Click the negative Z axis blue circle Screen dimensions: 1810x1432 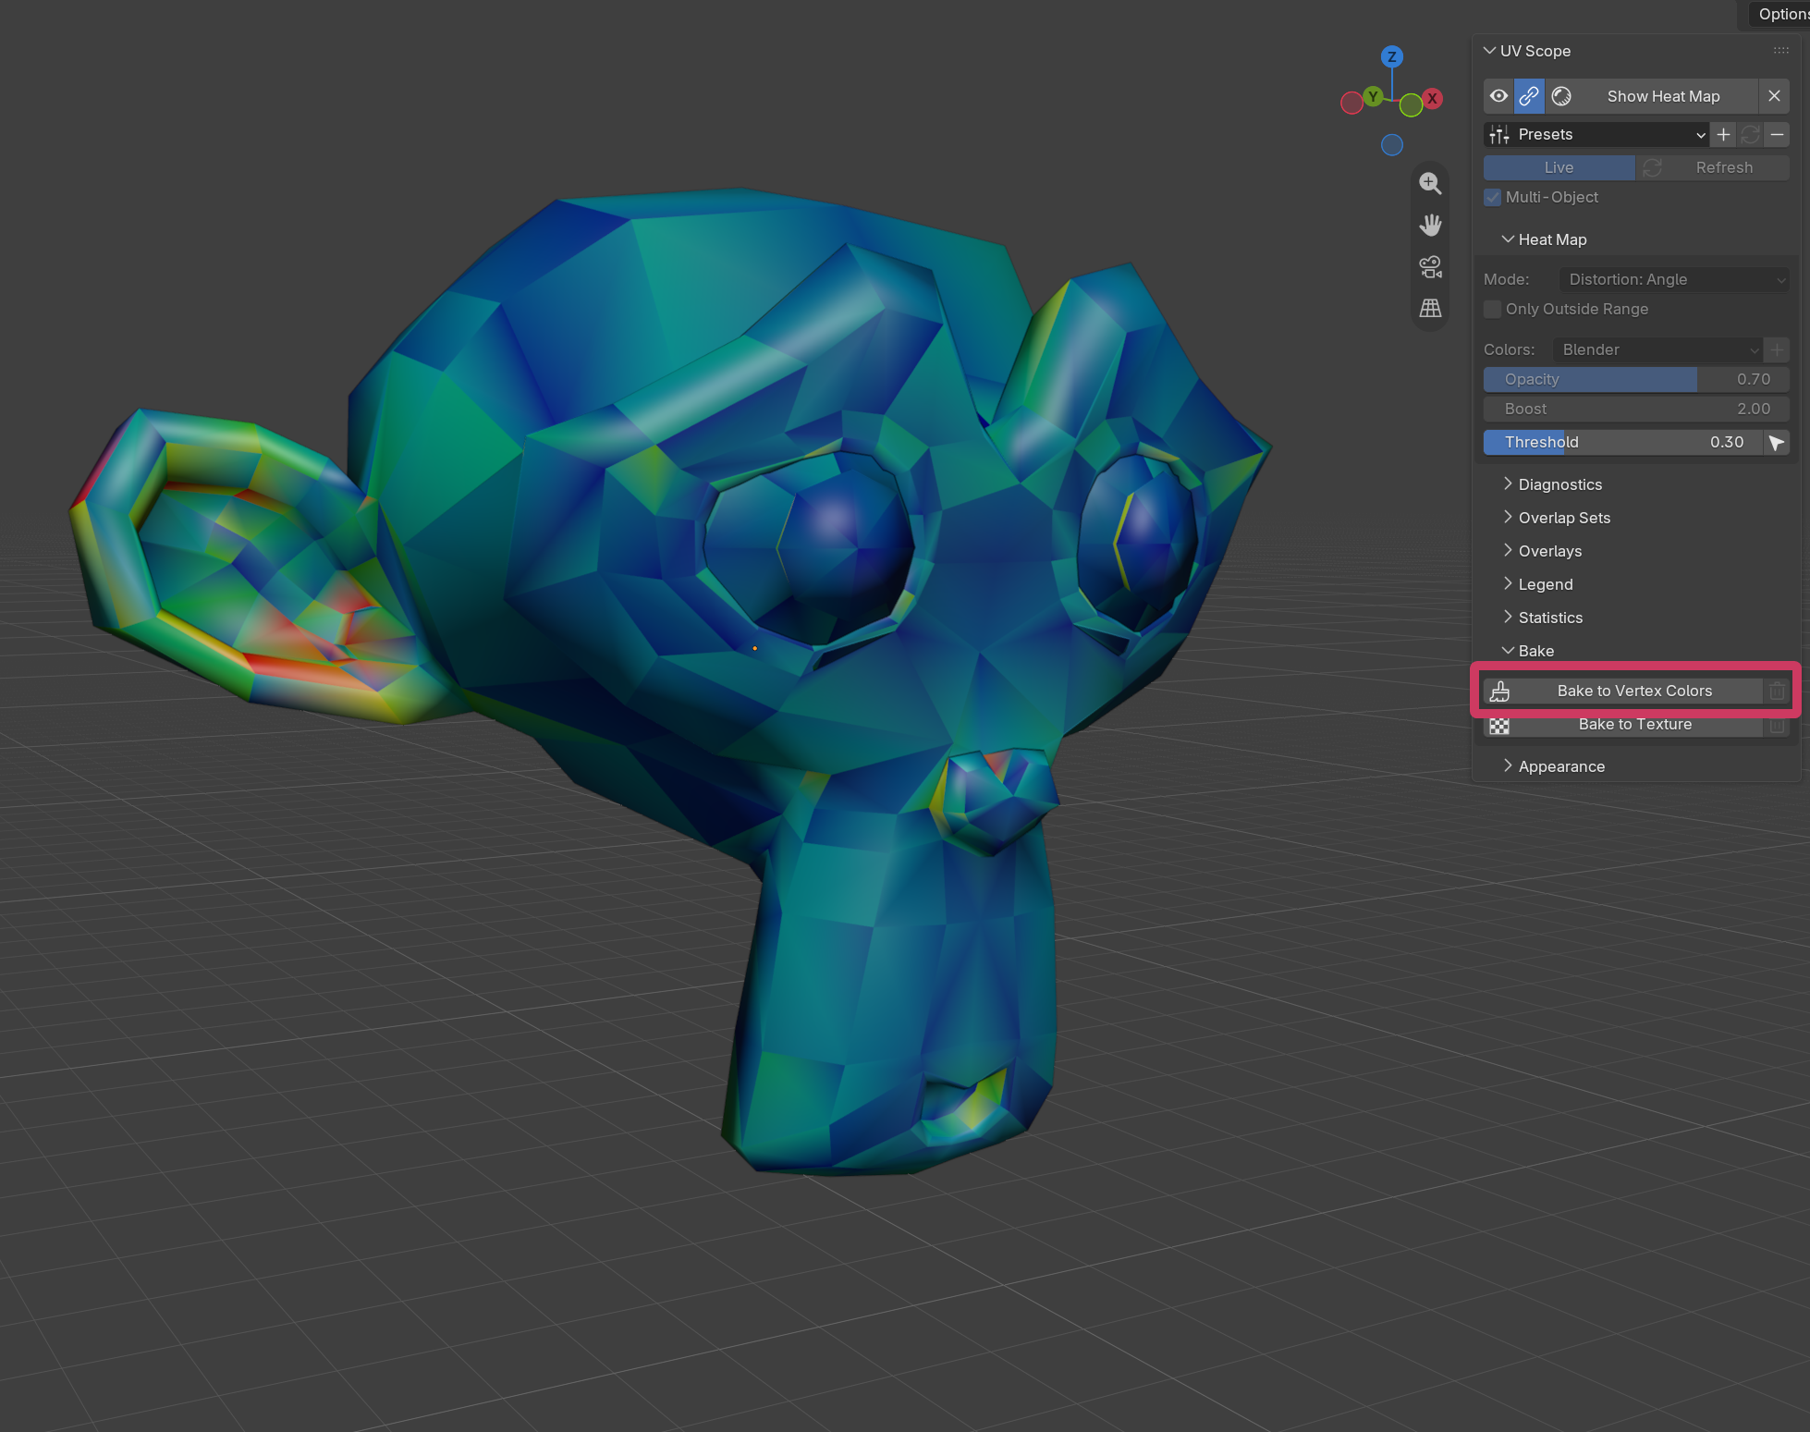pyautogui.click(x=1391, y=145)
